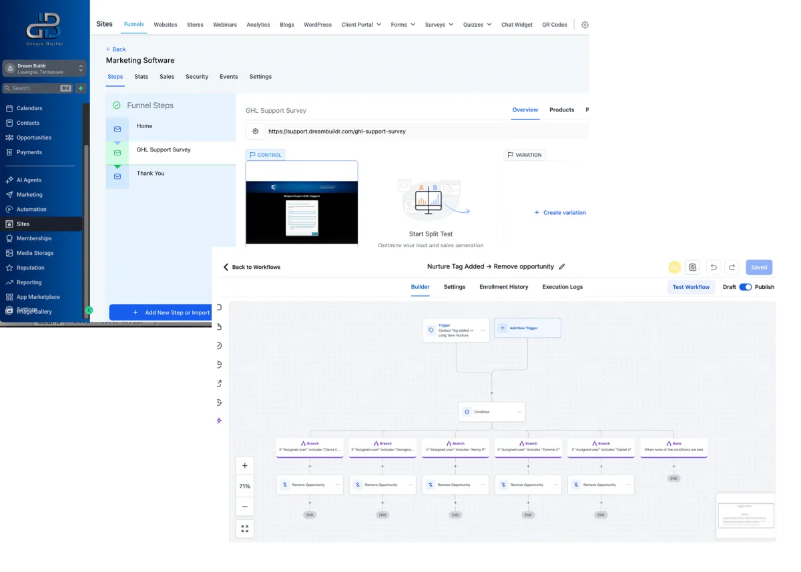Open the Condition node options menu
This screenshot has height=572, width=801.
coord(519,412)
